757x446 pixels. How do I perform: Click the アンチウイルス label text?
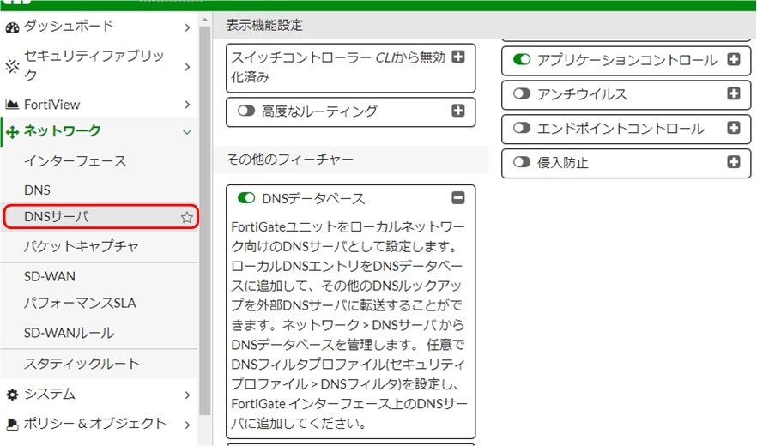pyautogui.click(x=582, y=93)
